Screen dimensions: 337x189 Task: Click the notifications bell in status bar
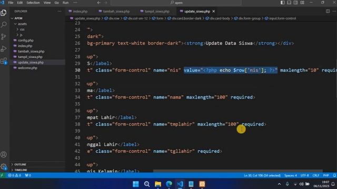coord(334,175)
